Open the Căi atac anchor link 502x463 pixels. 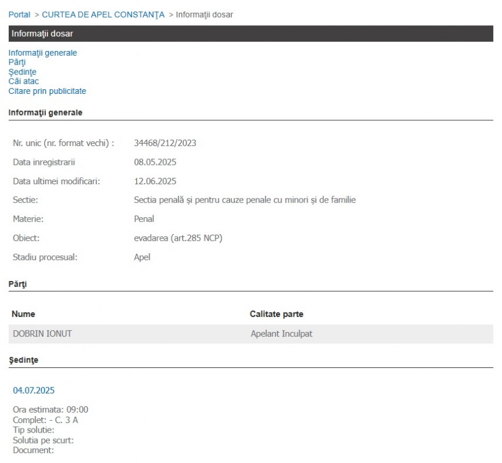(x=23, y=81)
